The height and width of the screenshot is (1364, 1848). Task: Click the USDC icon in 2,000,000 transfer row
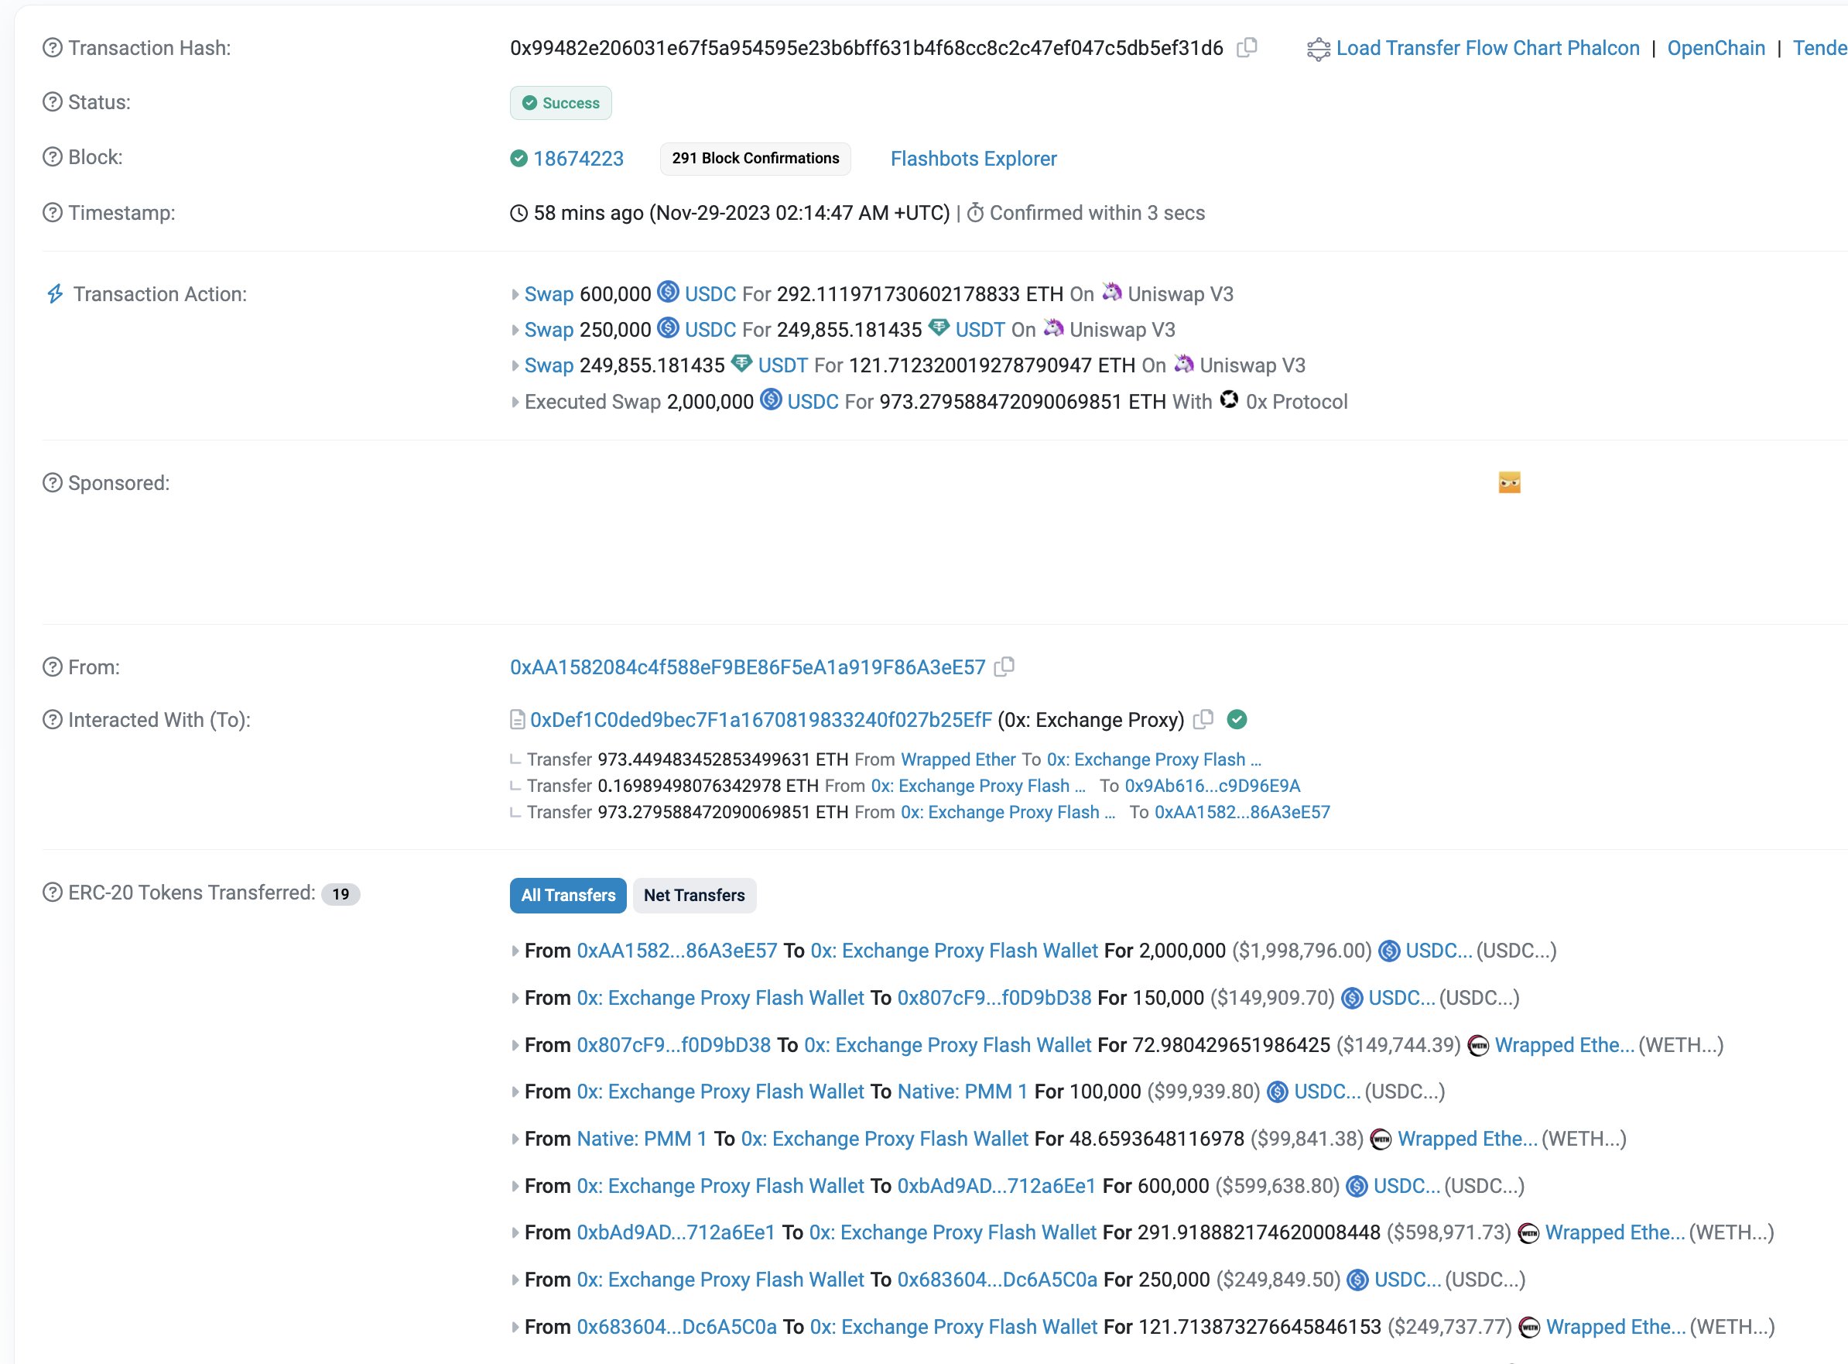(x=1389, y=951)
